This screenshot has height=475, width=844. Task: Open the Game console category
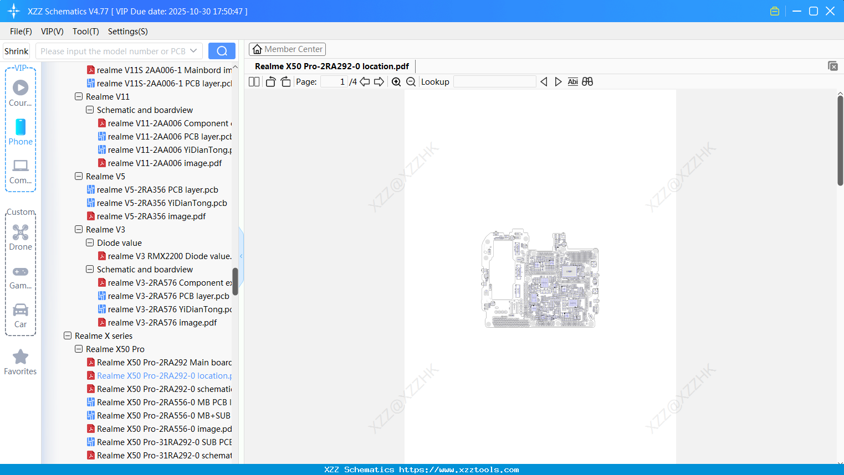click(21, 277)
